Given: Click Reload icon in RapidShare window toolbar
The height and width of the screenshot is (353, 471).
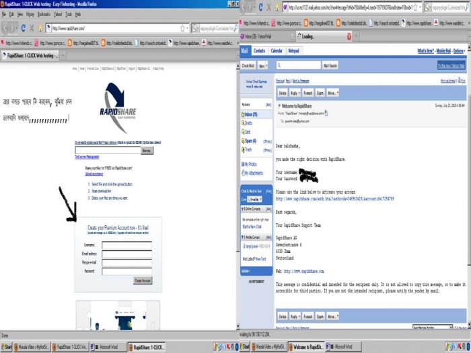Looking at the screenshot, I should pos(23,28).
